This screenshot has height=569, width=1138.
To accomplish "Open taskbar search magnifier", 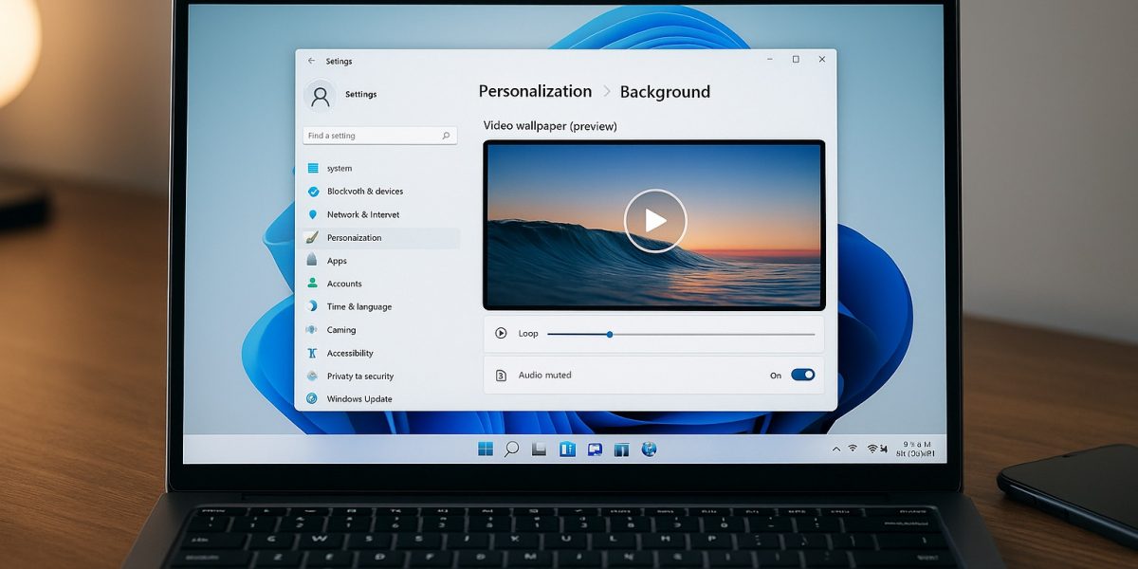I will [512, 449].
